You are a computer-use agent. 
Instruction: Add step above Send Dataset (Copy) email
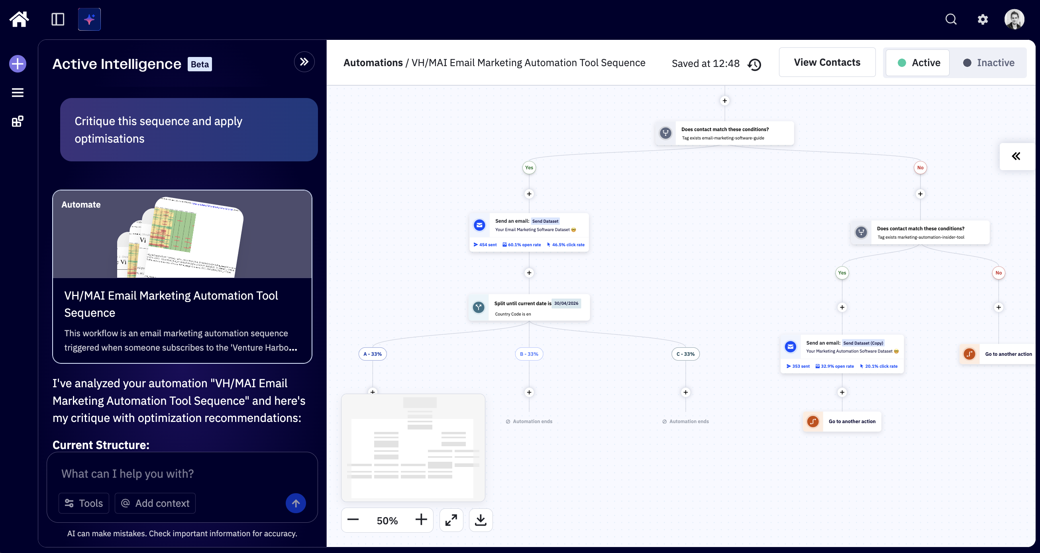[x=842, y=307]
